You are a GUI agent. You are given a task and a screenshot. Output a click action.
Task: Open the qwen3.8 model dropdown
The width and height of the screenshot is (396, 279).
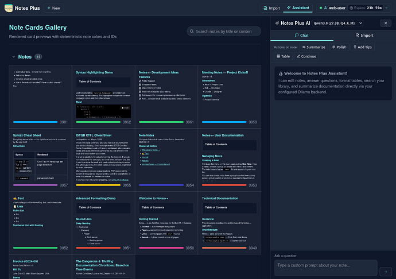click(337, 23)
